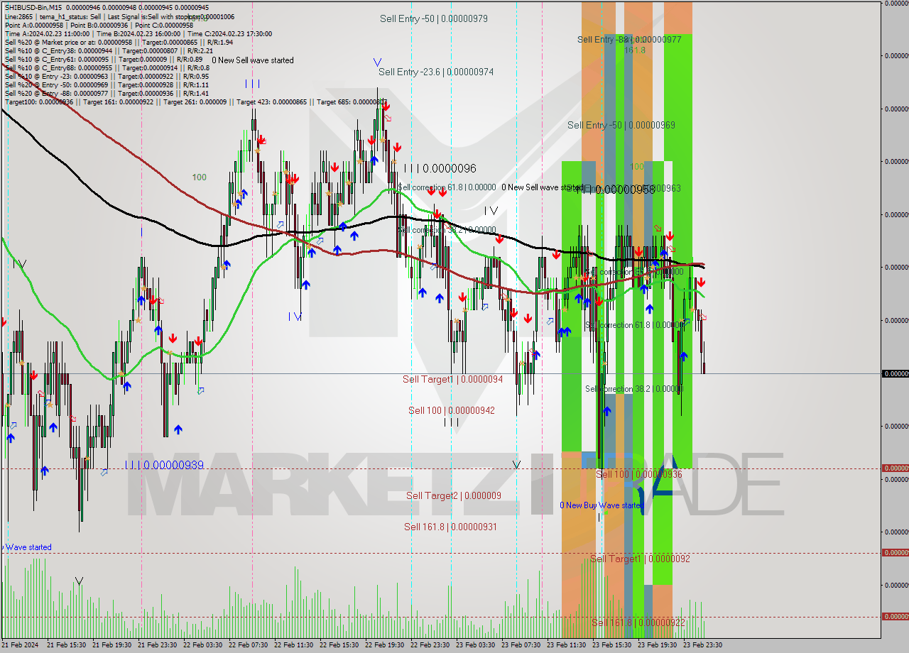Click the 'Target100' targets summary line
The width and height of the screenshot is (909, 653).
pyautogui.click(x=195, y=102)
